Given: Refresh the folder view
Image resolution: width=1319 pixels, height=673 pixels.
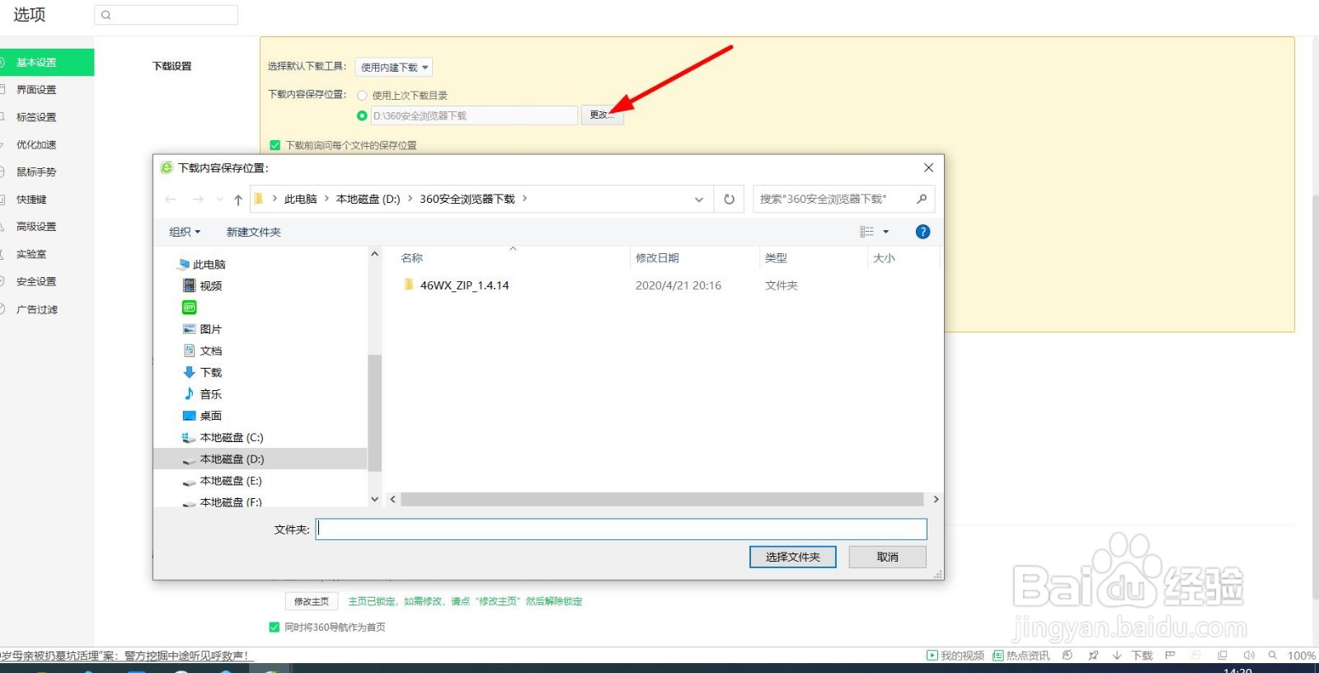Looking at the screenshot, I should [x=729, y=199].
